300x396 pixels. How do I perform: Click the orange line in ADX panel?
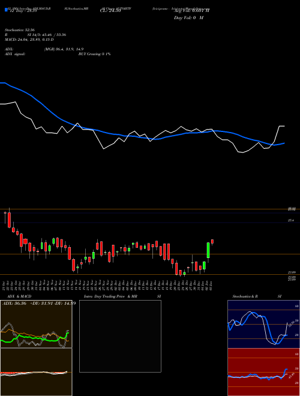point(33,335)
